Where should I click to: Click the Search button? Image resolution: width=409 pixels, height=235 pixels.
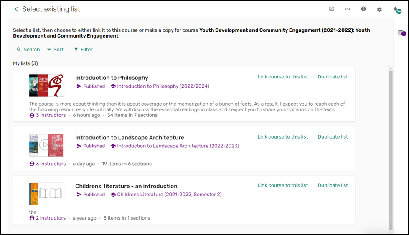pos(28,50)
